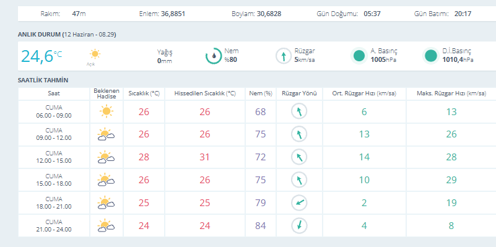
Task: Click the 1010,4hPa pressure value
Action: coord(458,60)
